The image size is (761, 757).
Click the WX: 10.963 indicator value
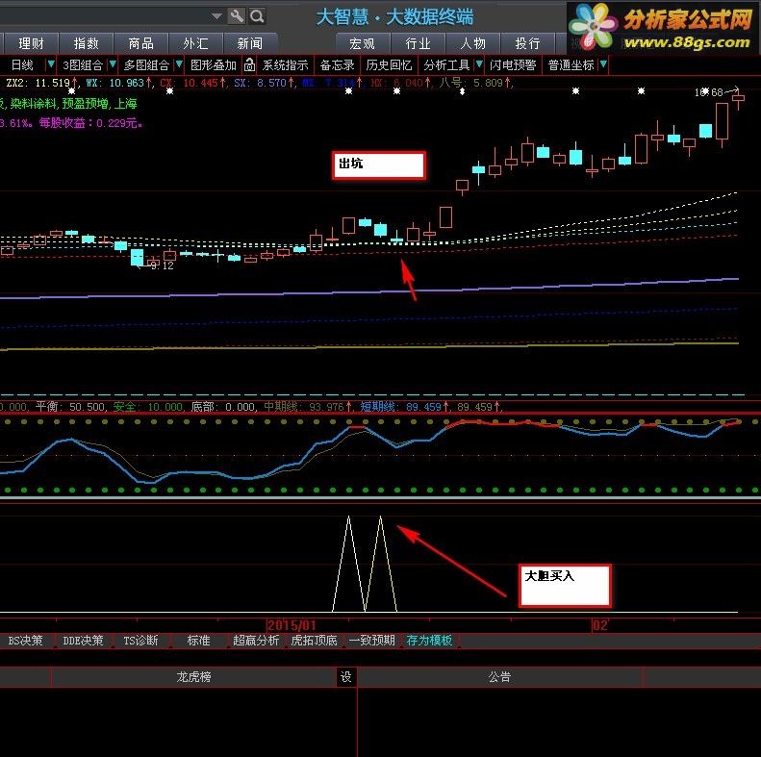tap(118, 83)
